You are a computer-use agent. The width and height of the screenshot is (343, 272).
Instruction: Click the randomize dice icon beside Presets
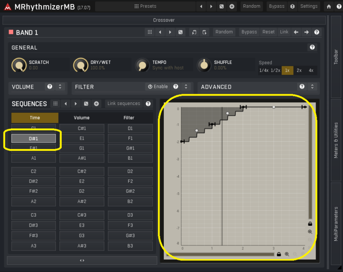click(221, 6)
